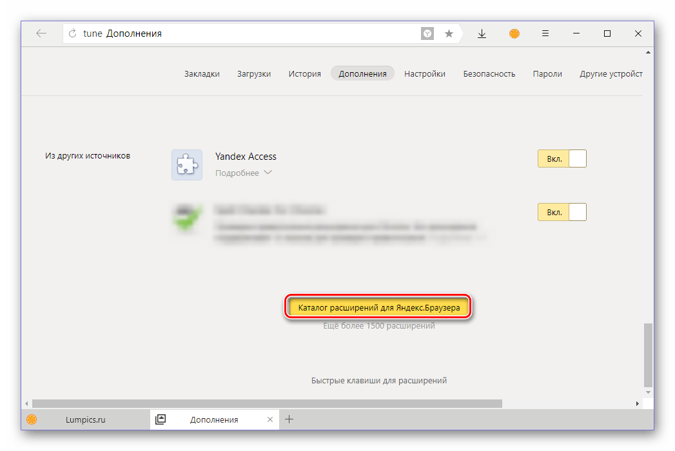Minimize the browser window
The width and height of the screenshot is (675, 451).
(x=576, y=34)
